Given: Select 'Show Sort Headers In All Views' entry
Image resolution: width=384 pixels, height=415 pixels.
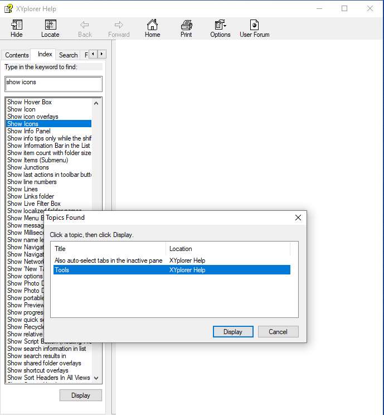Looking at the screenshot, I should [48, 378].
